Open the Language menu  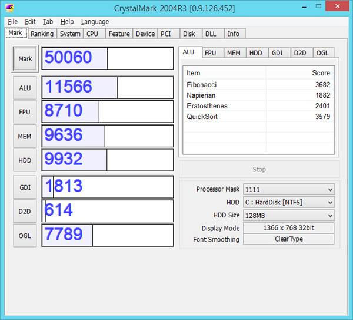click(x=95, y=22)
